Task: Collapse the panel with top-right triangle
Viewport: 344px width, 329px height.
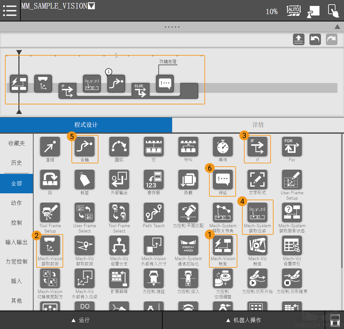Action: 337,27
